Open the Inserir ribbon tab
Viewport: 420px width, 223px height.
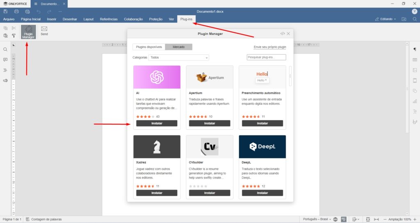click(51, 19)
